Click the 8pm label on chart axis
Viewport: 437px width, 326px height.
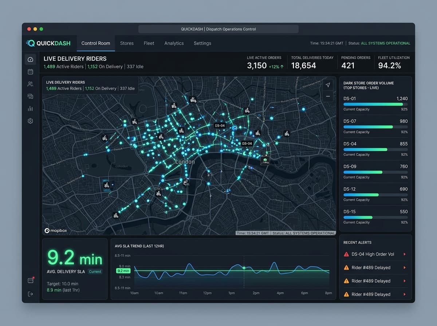pos(328,293)
